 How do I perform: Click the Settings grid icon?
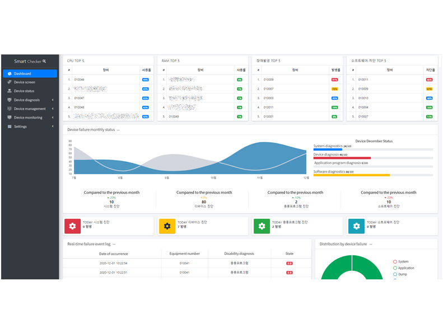[x=10, y=127]
